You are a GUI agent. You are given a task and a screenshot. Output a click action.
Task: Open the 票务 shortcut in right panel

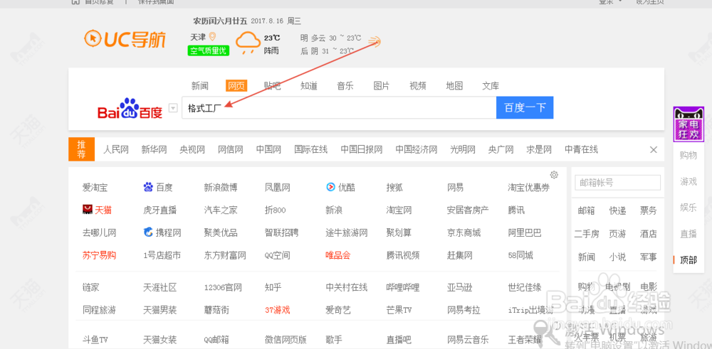click(649, 210)
